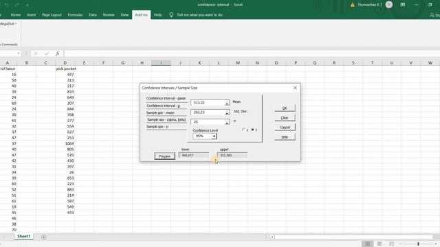The width and height of the screenshot is (440, 247).
Task: Click the upper bound result field
Action: 232,155
